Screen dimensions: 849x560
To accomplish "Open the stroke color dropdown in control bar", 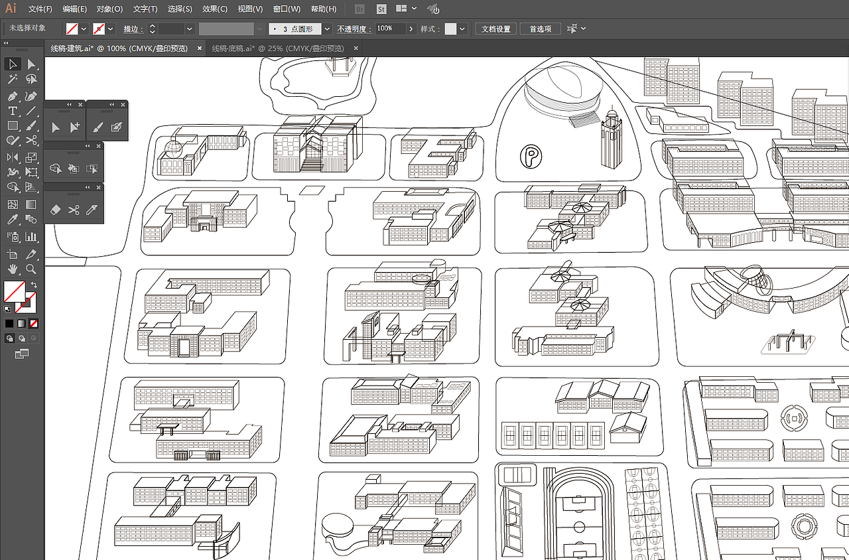I will pyautogui.click(x=110, y=29).
